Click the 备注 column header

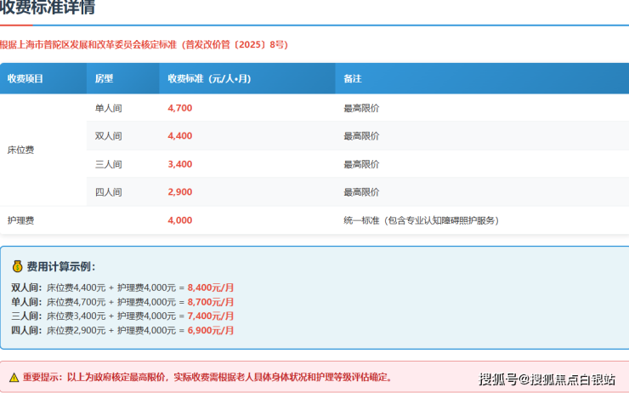353,78
